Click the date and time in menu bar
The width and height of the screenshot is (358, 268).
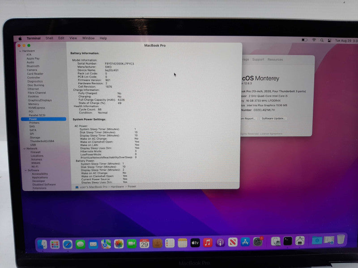click(346, 41)
